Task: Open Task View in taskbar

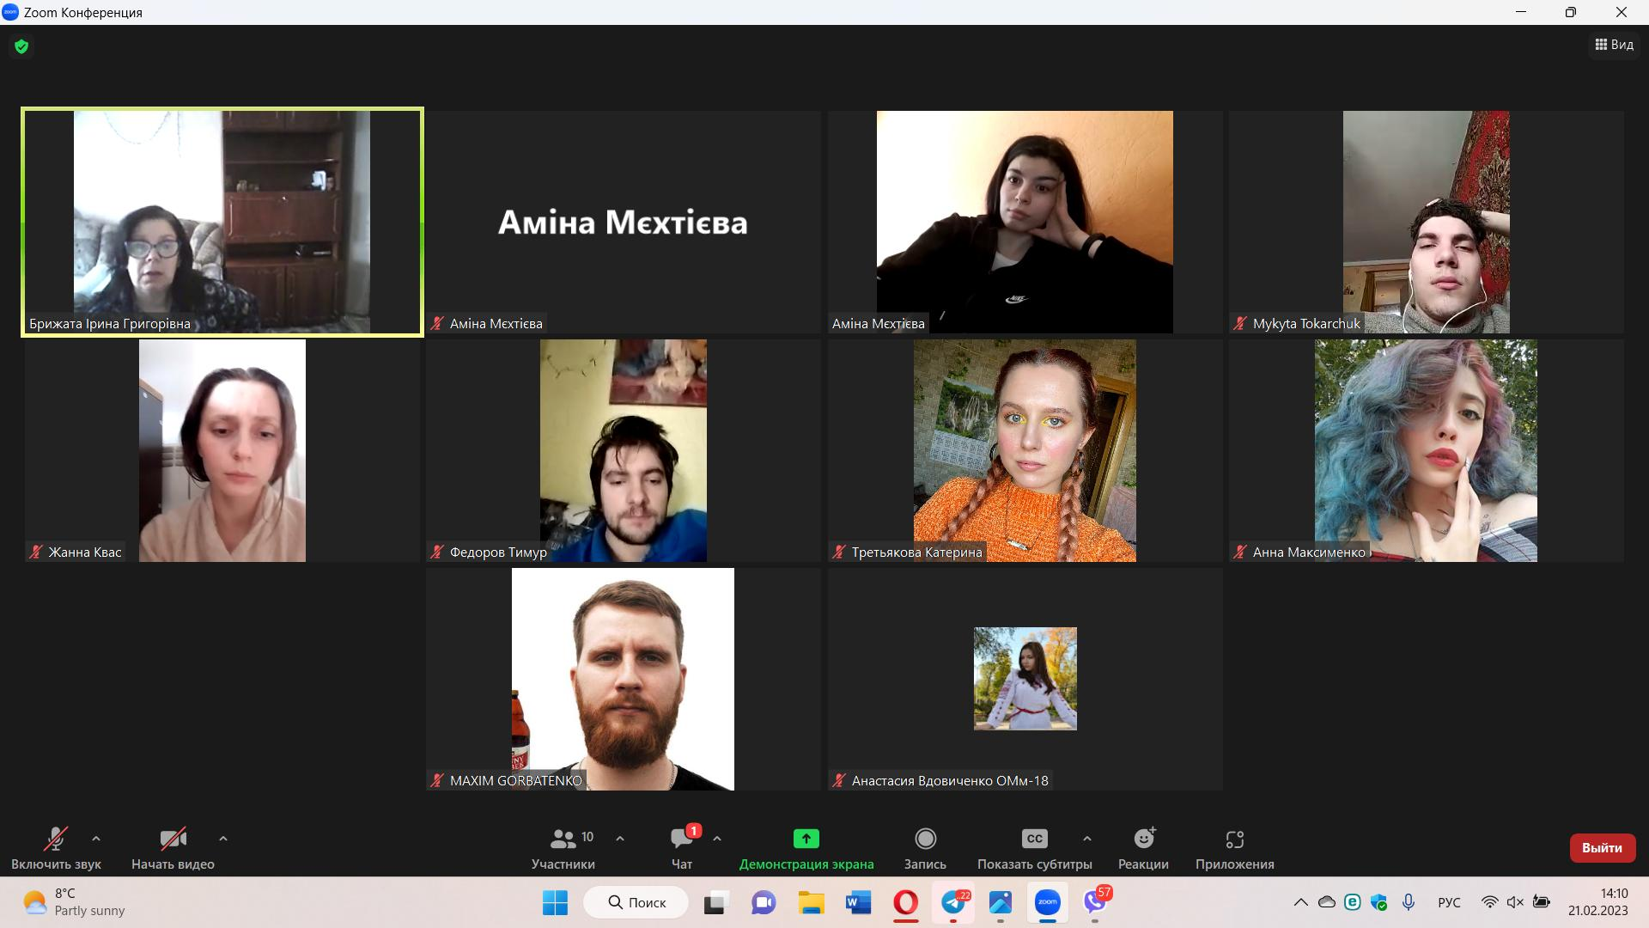Action: (715, 902)
